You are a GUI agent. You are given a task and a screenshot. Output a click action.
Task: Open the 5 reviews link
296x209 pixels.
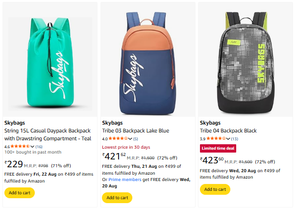pyautogui.click(x=136, y=139)
